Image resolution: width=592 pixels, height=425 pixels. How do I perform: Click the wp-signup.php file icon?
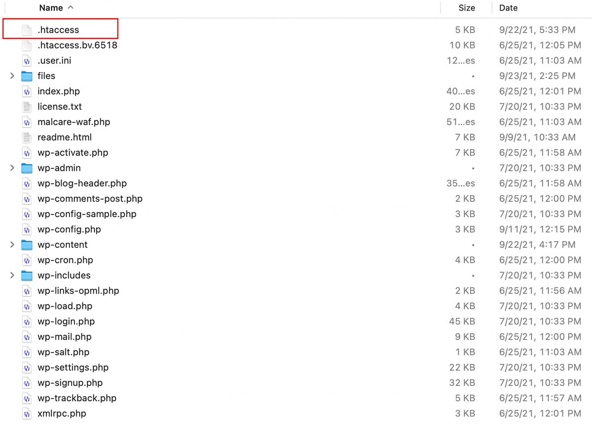(x=27, y=382)
